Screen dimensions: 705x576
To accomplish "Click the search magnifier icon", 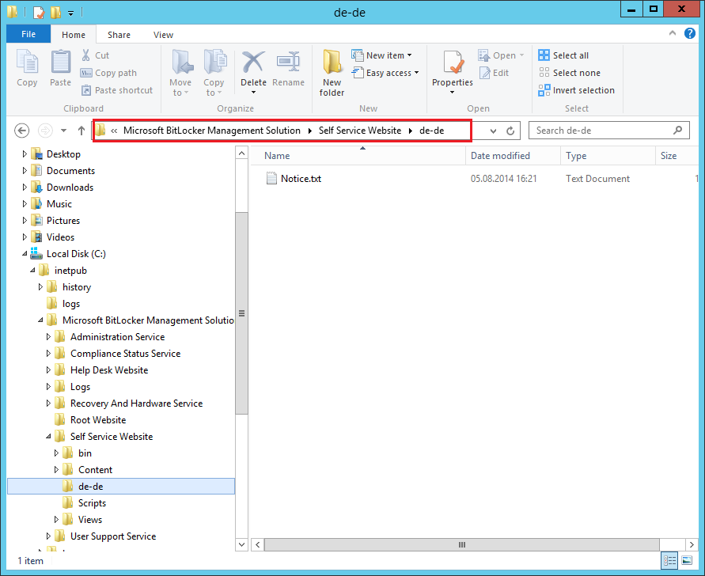I will [677, 131].
